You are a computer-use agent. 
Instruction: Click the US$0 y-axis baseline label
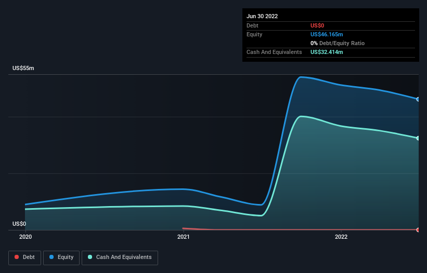19,224
